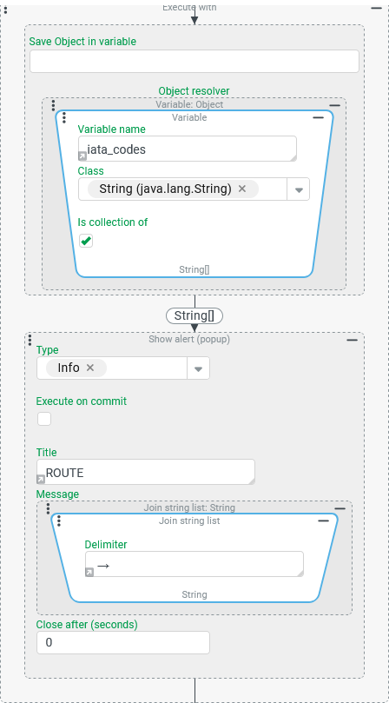
Task: Open the Class dropdown arrow
Action: [x=299, y=189]
